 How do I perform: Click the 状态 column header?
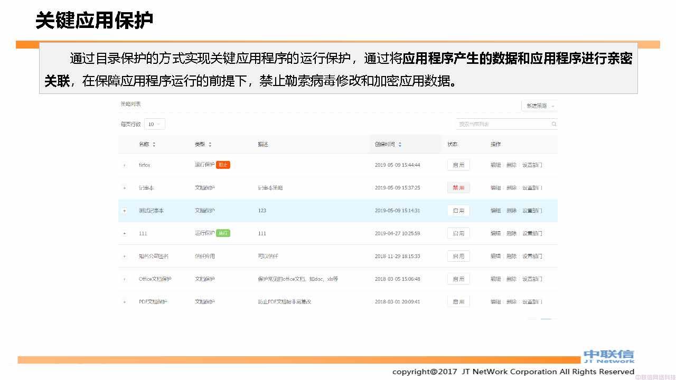coord(453,145)
